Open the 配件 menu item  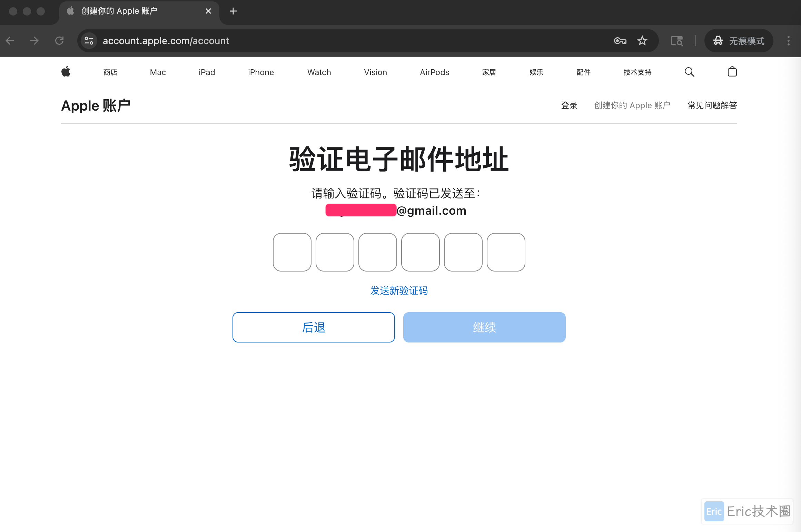click(x=584, y=72)
